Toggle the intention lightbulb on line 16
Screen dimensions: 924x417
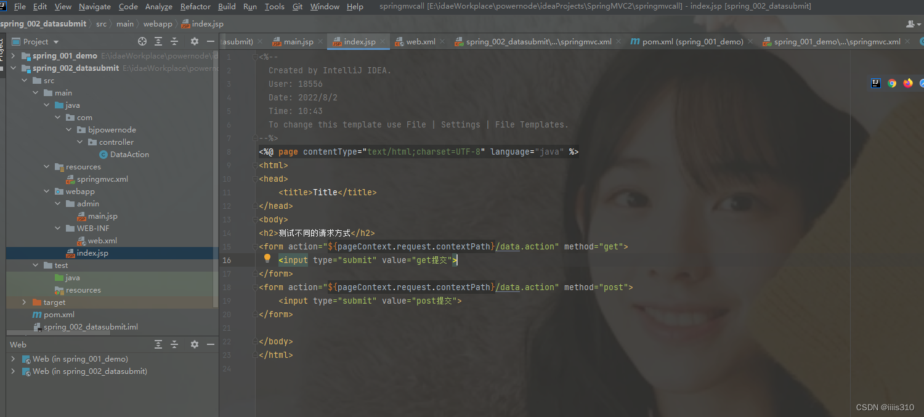tap(267, 259)
